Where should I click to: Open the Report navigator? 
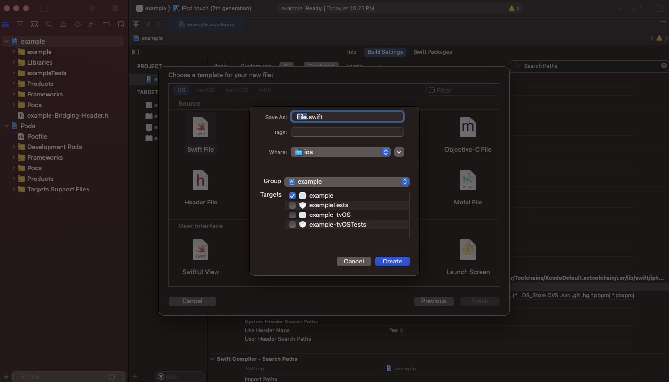121,24
